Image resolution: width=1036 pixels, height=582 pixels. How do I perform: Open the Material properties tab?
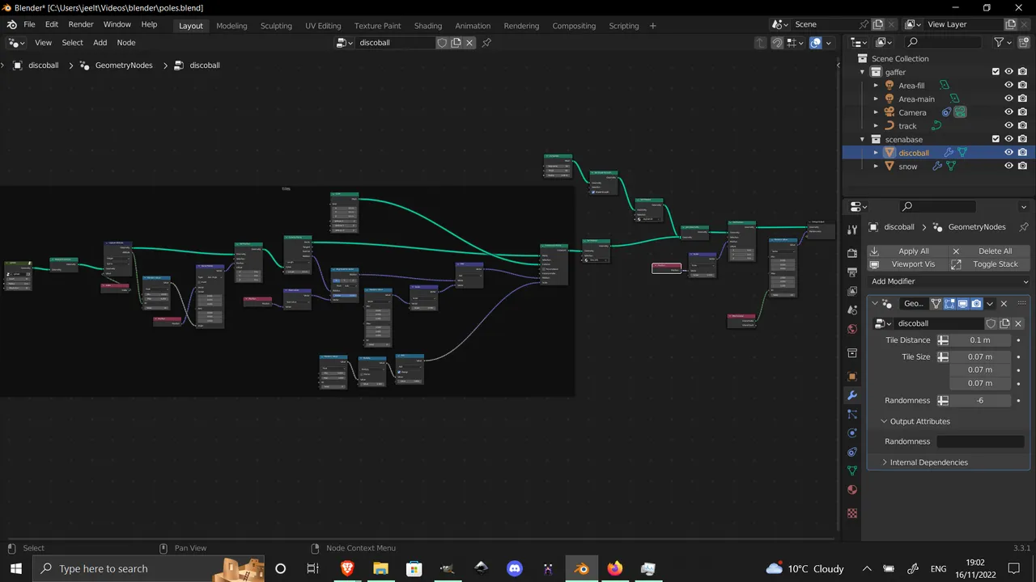pyautogui.click(x=851, y=490)
